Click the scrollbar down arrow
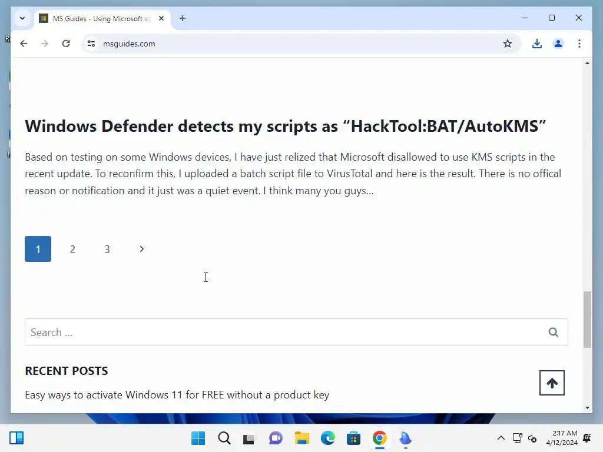Image resolution: width=603 pixels, height=452 pixels. pos(587,408)
